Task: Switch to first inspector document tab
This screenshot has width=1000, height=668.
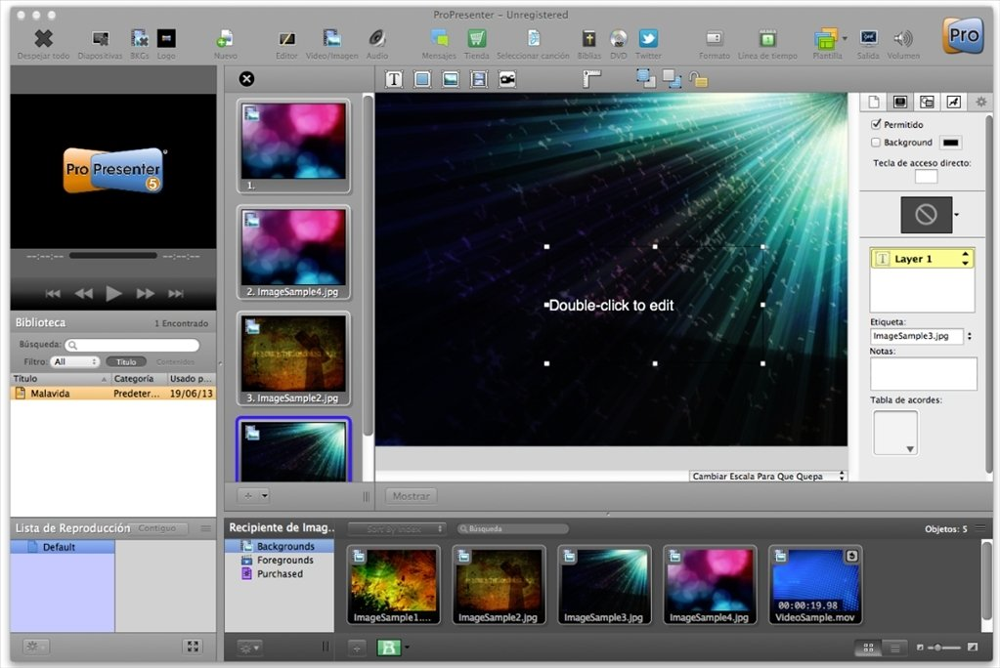Action: pos(874,102)
